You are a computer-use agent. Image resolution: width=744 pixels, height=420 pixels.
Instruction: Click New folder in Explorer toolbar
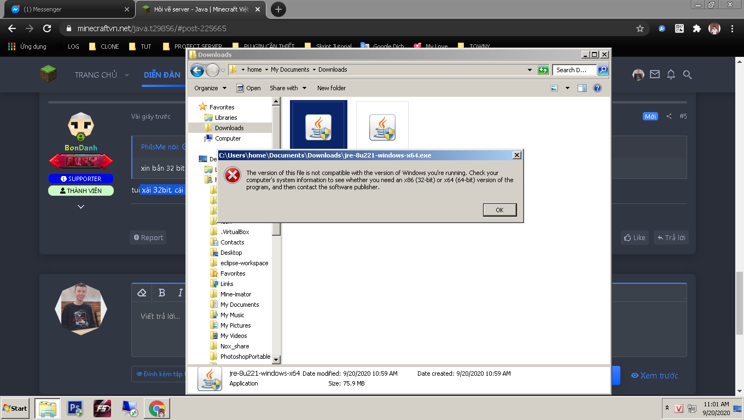pos(332,88)
